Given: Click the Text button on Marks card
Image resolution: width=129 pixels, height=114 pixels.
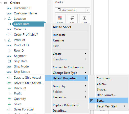Looking at the screenshot, I should pos(84,19).
